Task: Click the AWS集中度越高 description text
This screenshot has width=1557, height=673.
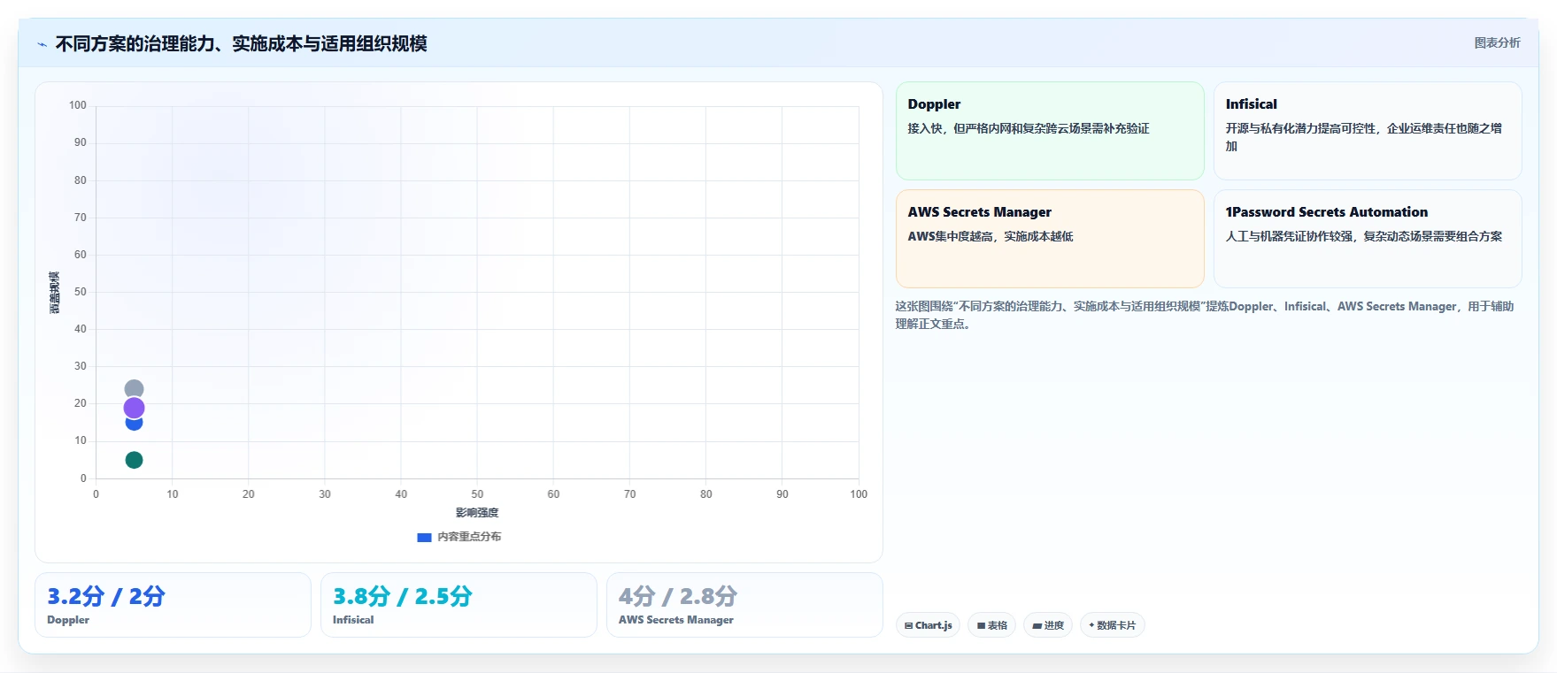Action: 990,237
